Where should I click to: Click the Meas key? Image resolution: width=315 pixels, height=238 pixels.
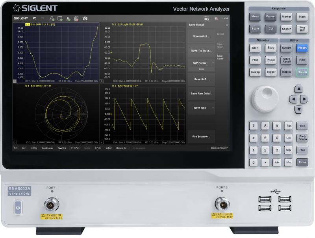pyautogui.click(x=255, y=17)
